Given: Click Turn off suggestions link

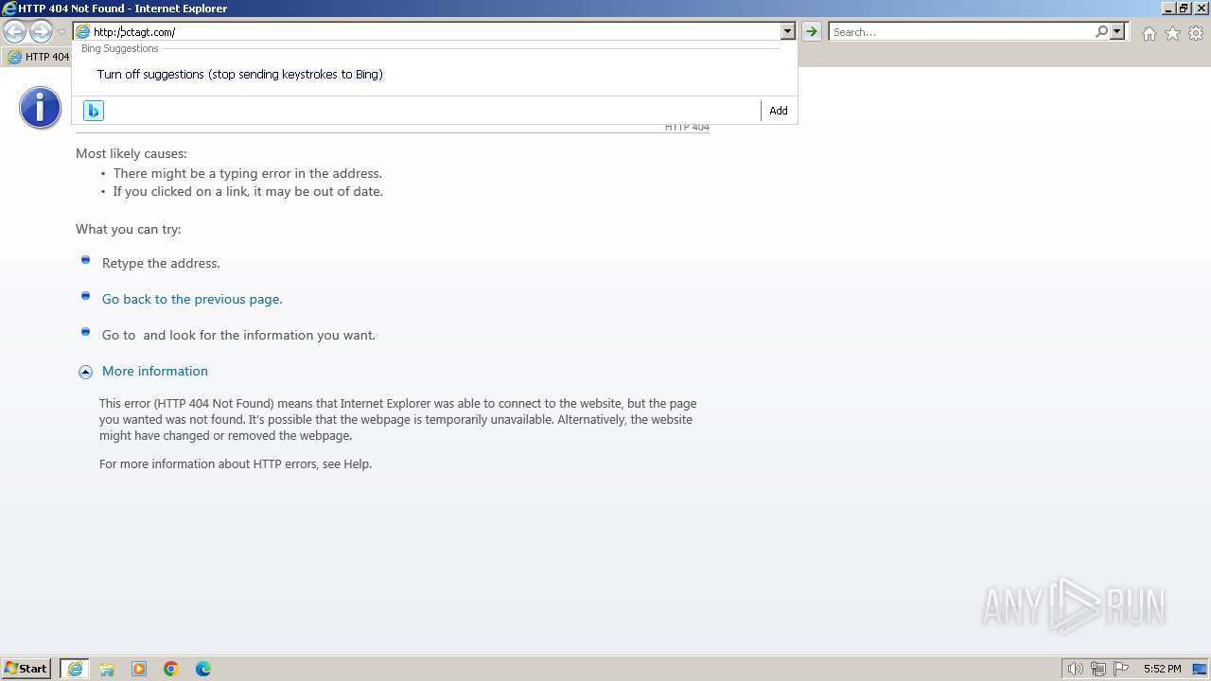Looking at the screenshot, I should [240, 74].
